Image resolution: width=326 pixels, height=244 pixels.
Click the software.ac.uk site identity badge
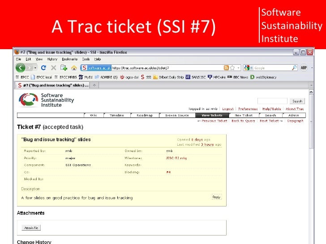tap(96, 68)
